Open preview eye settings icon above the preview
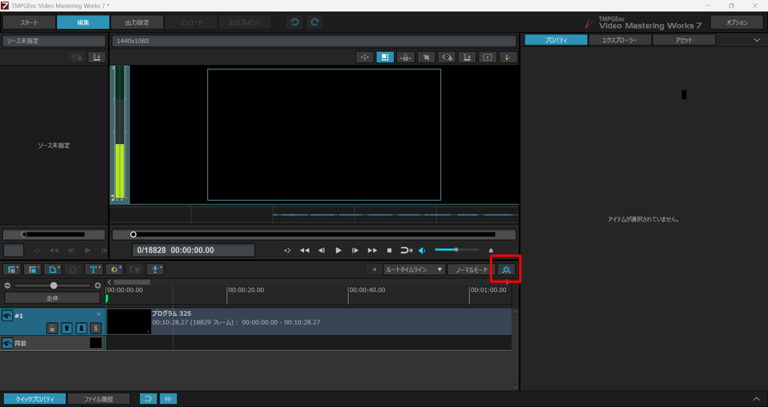 tap(447, 57)
